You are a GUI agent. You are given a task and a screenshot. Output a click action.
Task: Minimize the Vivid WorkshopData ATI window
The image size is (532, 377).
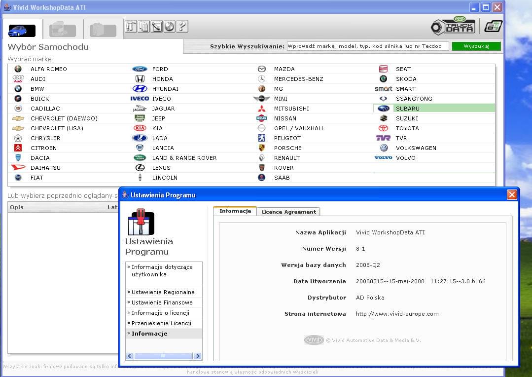point(474,7)
